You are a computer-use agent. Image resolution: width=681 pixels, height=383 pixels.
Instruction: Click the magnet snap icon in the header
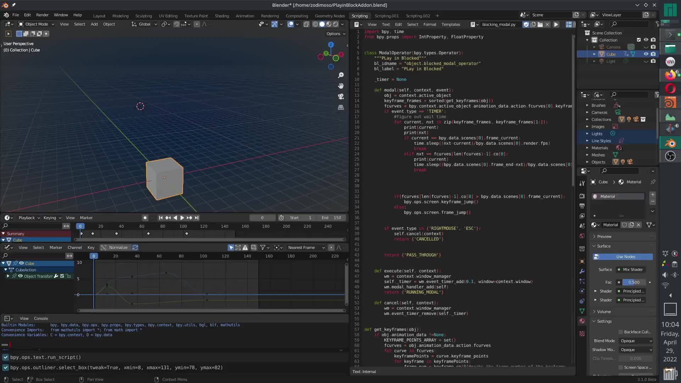(x=177, y=24)
